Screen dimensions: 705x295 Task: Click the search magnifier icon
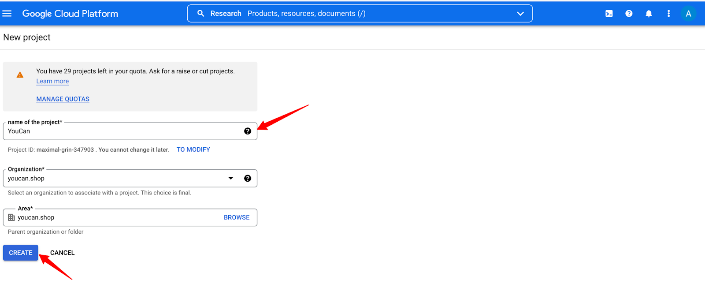click(x=201, y=14)
